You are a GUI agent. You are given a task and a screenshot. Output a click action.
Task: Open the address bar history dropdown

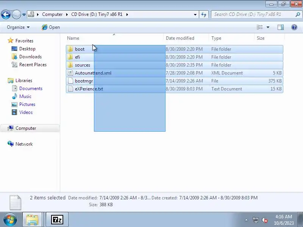click(195, 14)
